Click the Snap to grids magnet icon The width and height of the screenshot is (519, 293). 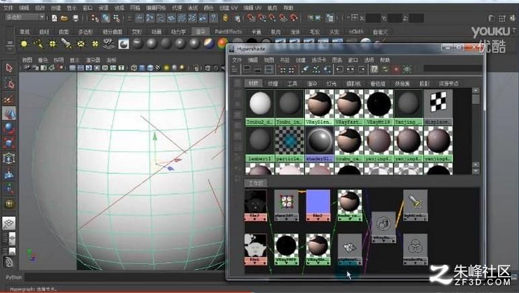pyautogui.click(x=251, y=18)
